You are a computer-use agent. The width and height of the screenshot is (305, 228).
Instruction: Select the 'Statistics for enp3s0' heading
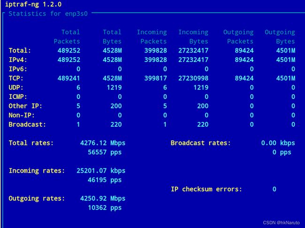(48, 14)
